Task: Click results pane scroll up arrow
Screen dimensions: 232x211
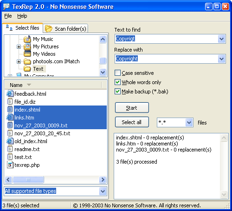Action: click(224, 138)
